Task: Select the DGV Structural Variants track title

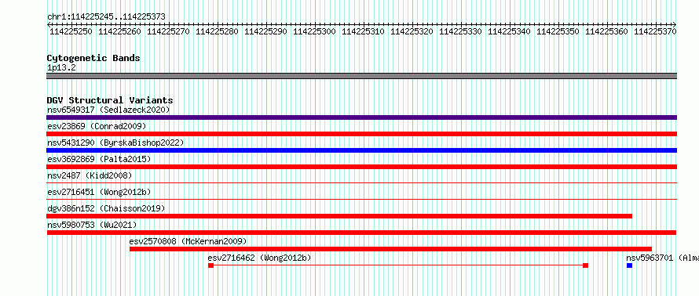Action: [x=110, y=100]
